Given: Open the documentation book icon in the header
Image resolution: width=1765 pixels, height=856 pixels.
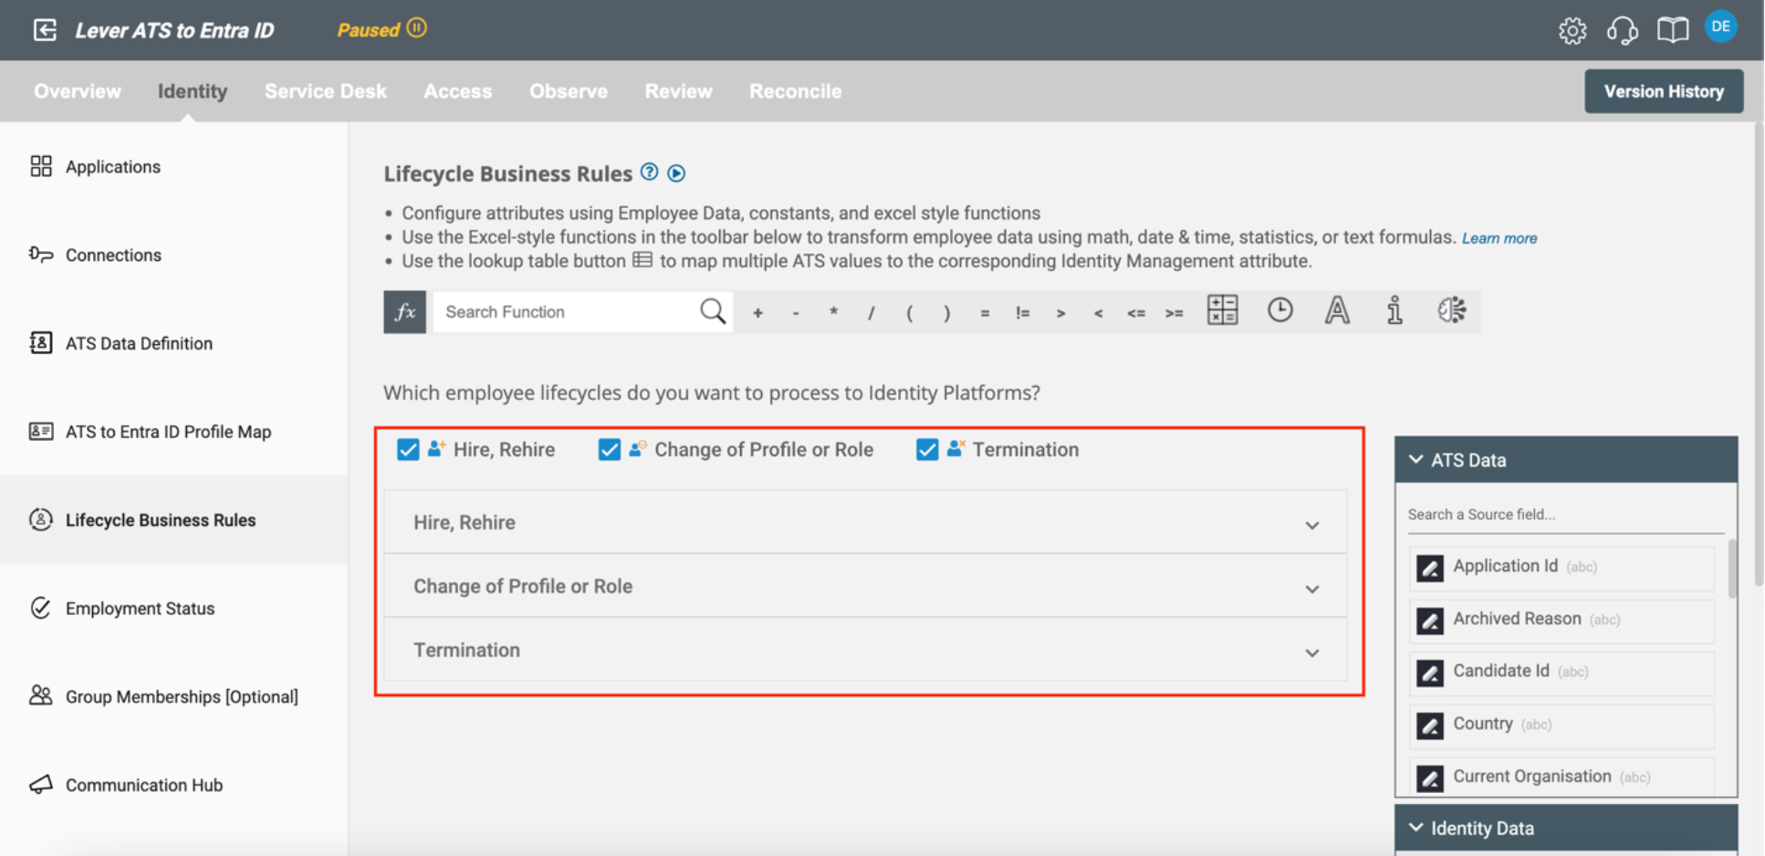Looking at the screenshot, I should [x=1672, y=29].
